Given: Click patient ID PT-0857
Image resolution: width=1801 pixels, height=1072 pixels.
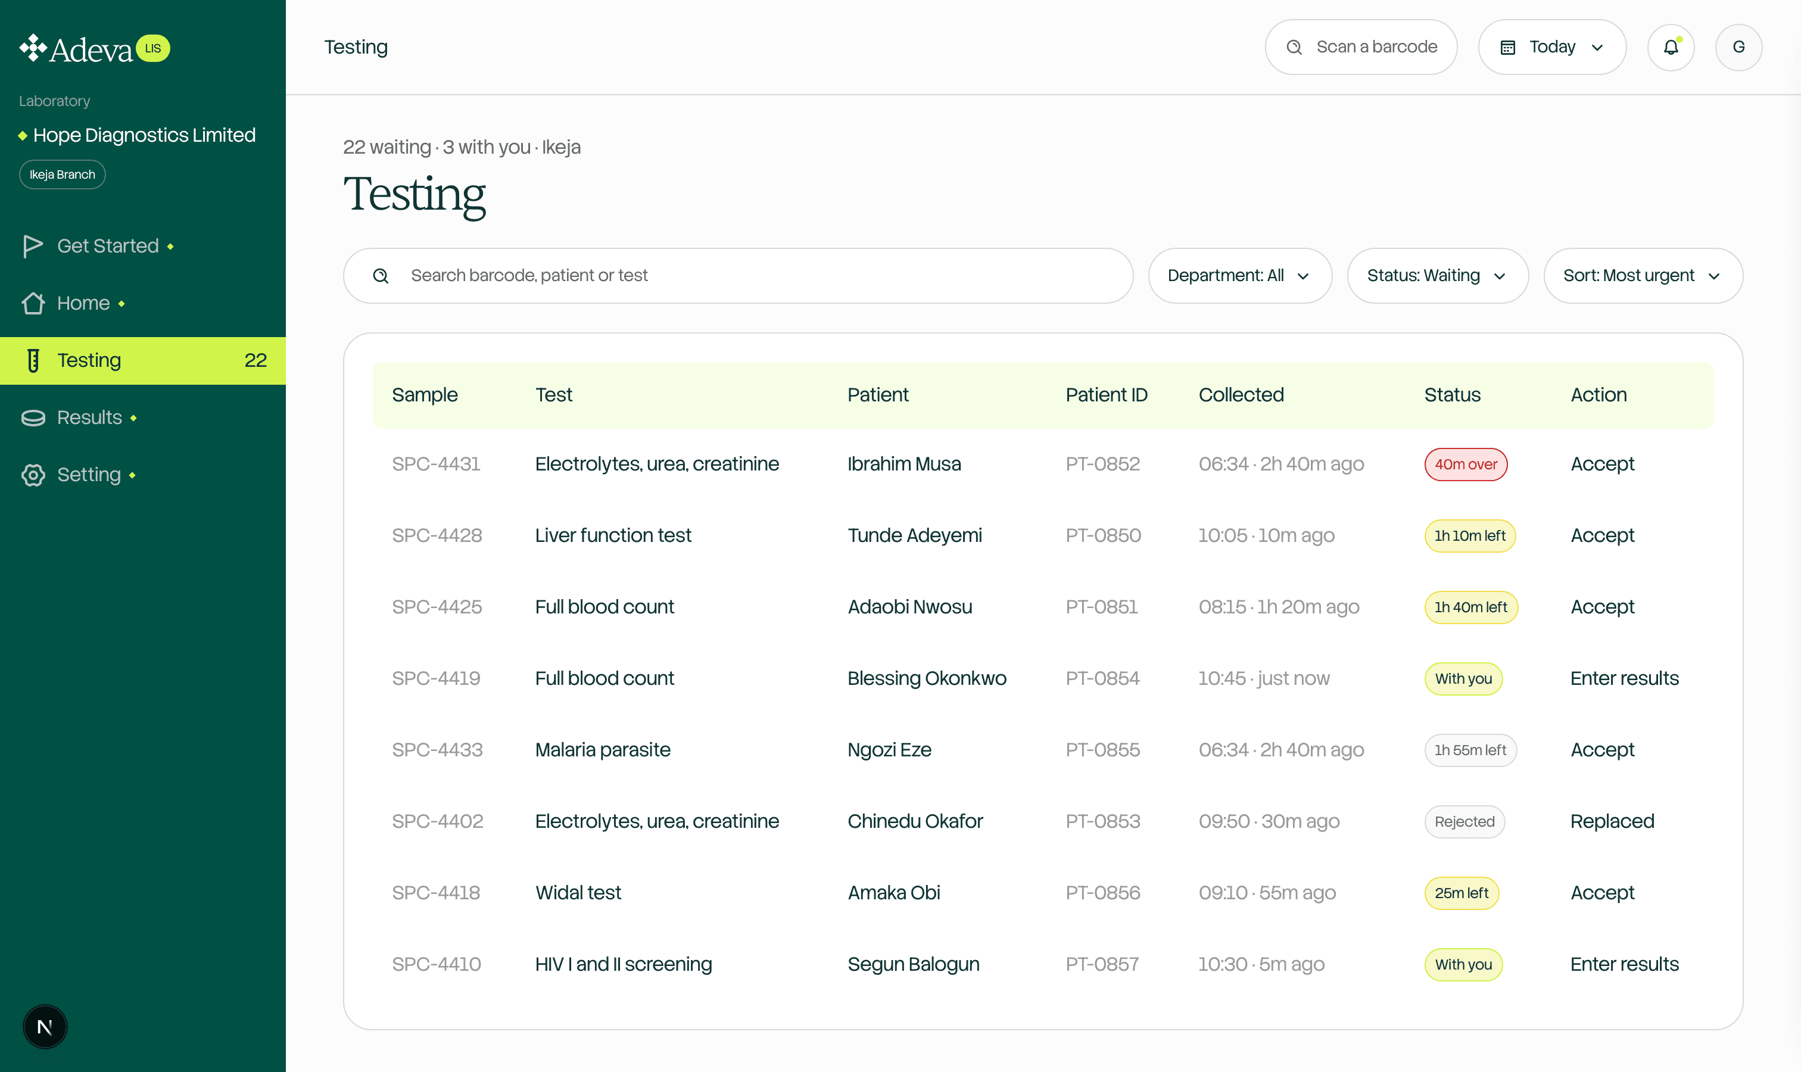Looking at the screenshot, I should coord(1102,964).
